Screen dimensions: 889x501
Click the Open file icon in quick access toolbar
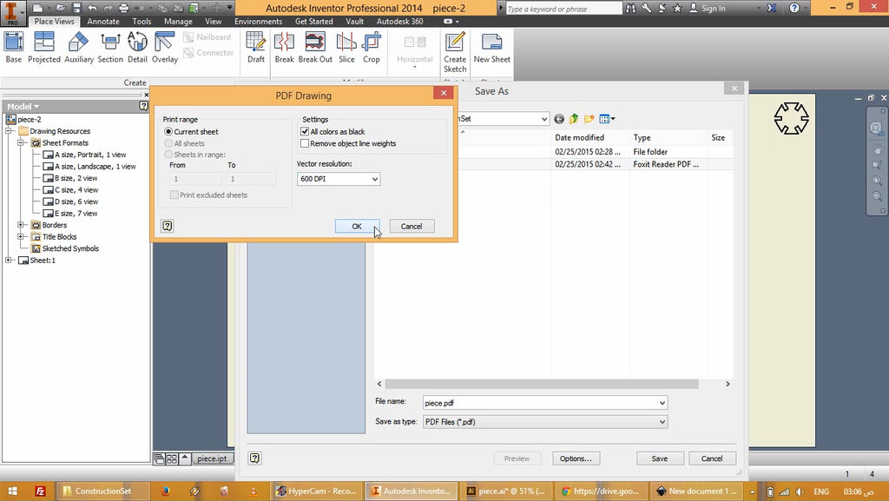[x=61, y=8]
